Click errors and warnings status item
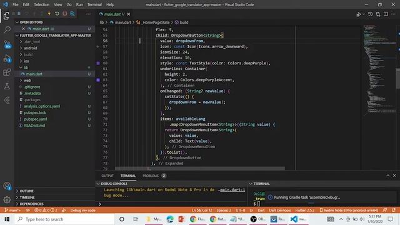This screenshot has width=400, height=225. (46, 210)
